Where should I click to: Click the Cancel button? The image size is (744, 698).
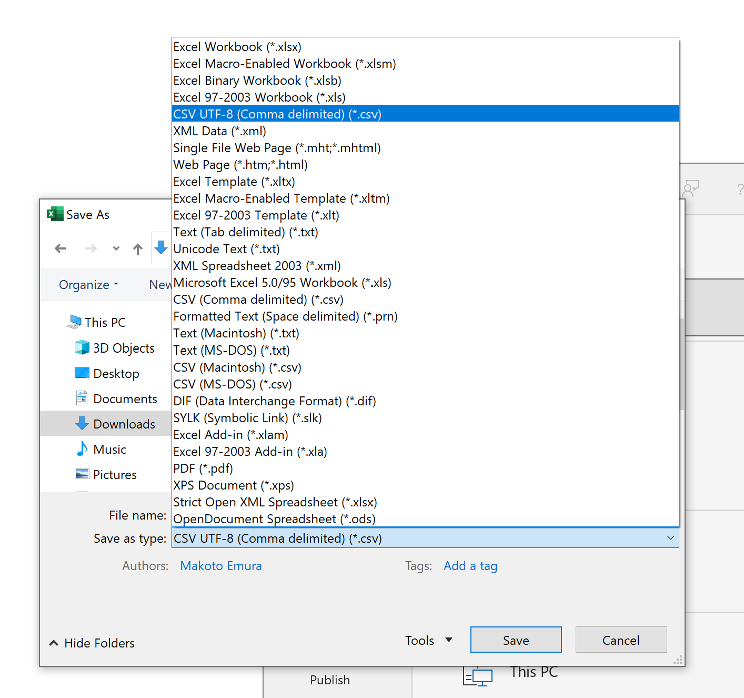coord(621,640)
